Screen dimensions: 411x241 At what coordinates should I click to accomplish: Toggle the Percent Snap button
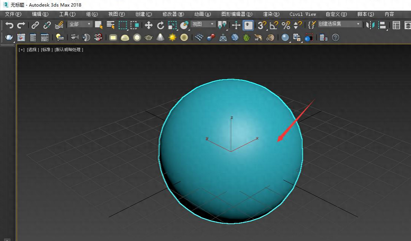(286, 25)
